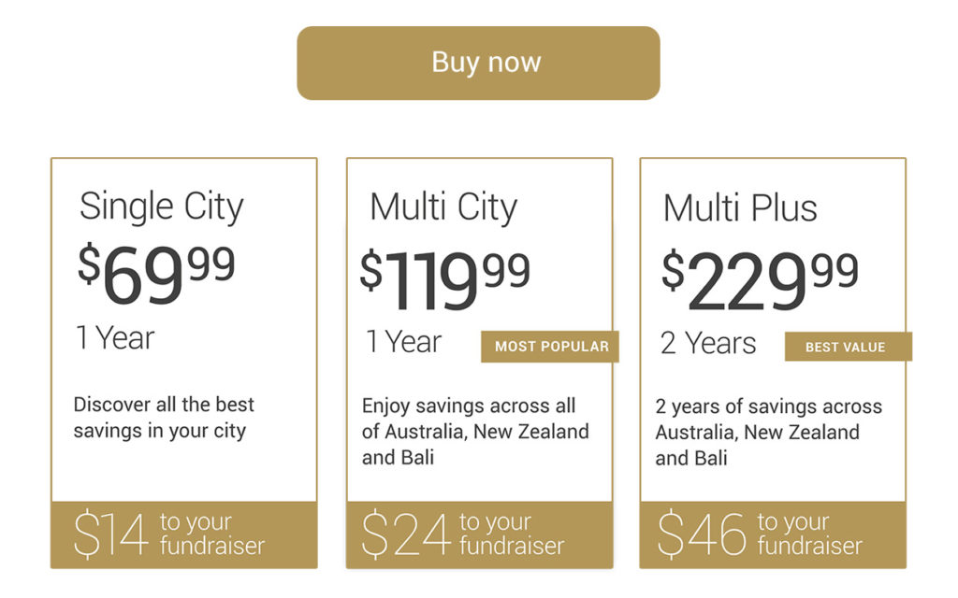
Task: Click the MOST POPULAR badge
Action: coord(550,347)
